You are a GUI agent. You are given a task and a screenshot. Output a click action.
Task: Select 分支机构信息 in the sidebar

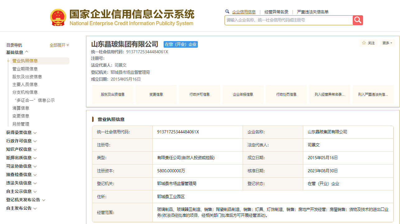pos(25,92)
